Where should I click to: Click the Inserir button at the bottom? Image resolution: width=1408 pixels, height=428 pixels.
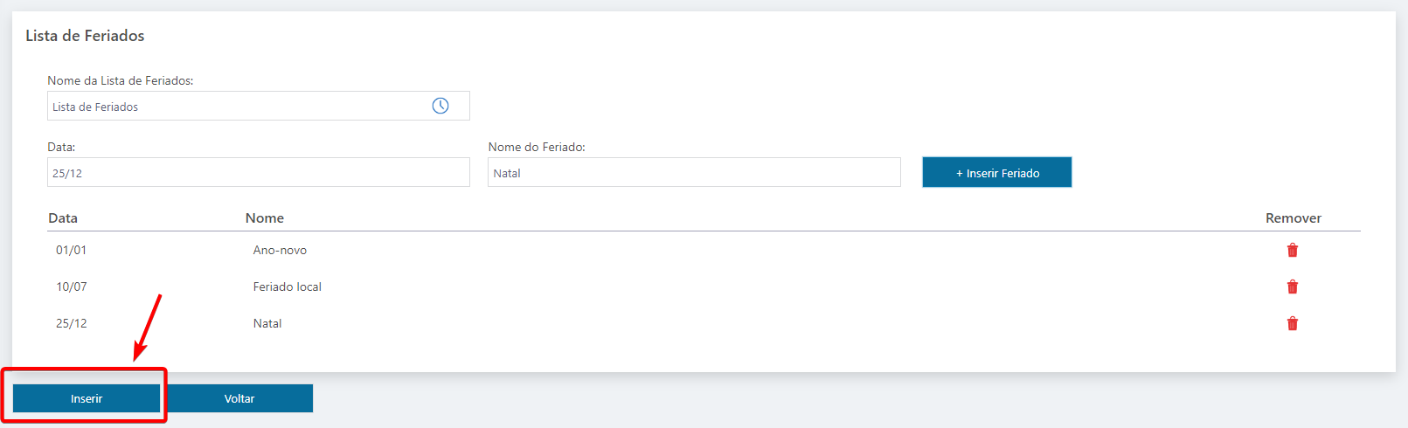tap(87, 398)
